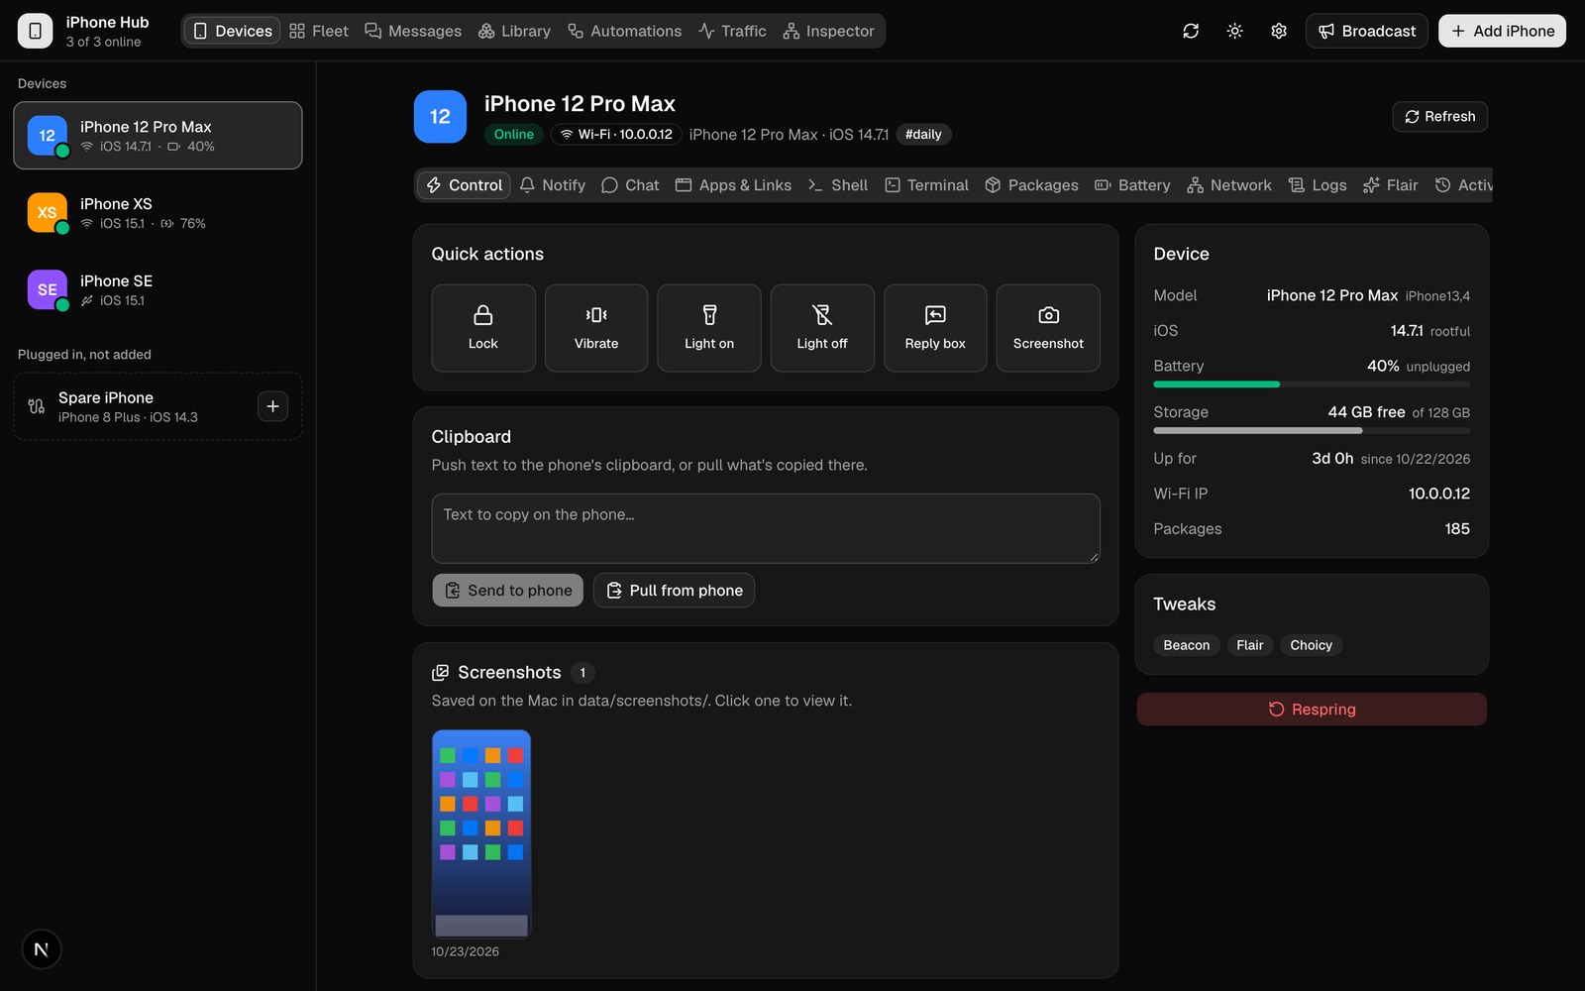Click the Lock quick action

483,328
